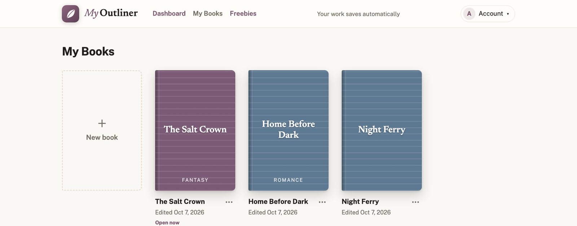Create a book via the New book card

pyautogui.click(x=102, y=130)
